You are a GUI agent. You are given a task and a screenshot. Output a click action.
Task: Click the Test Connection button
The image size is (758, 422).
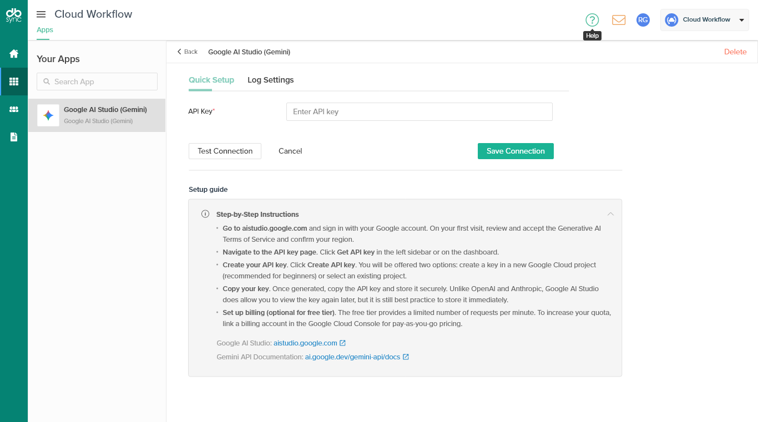click(225, 151)
